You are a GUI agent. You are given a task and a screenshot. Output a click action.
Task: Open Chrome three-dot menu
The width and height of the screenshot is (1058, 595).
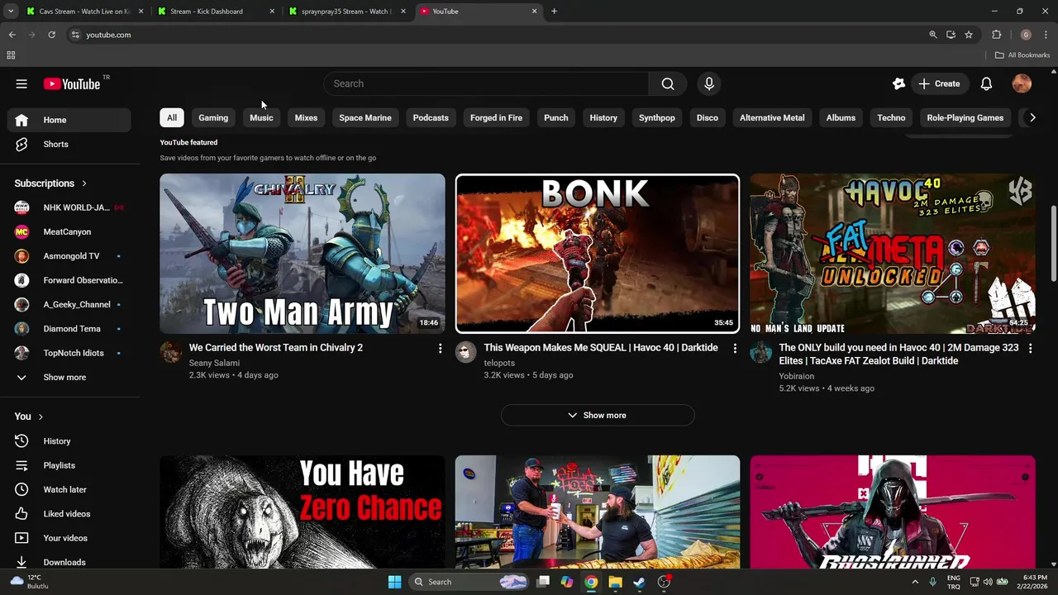coord(1046,35)
